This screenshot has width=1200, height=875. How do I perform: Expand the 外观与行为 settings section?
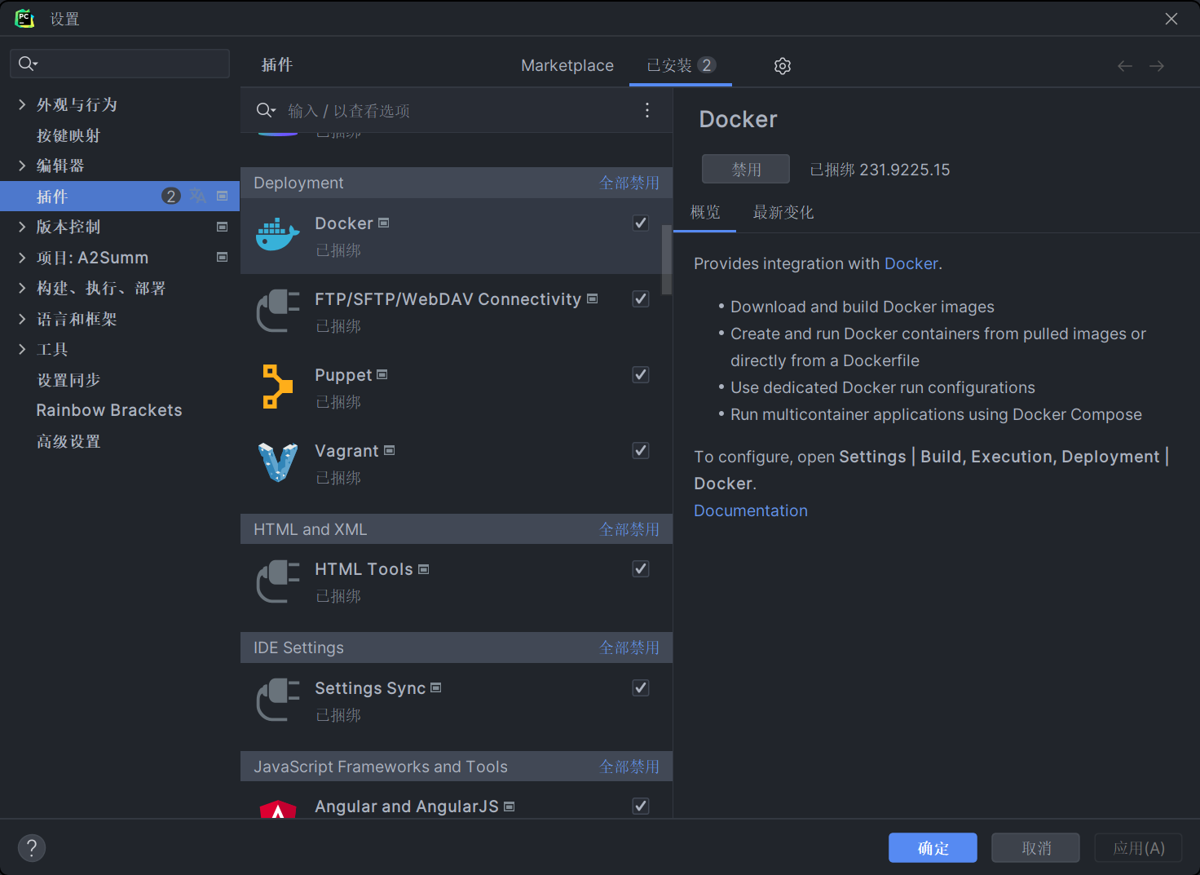pyautogui.click(x=22, y=104)
